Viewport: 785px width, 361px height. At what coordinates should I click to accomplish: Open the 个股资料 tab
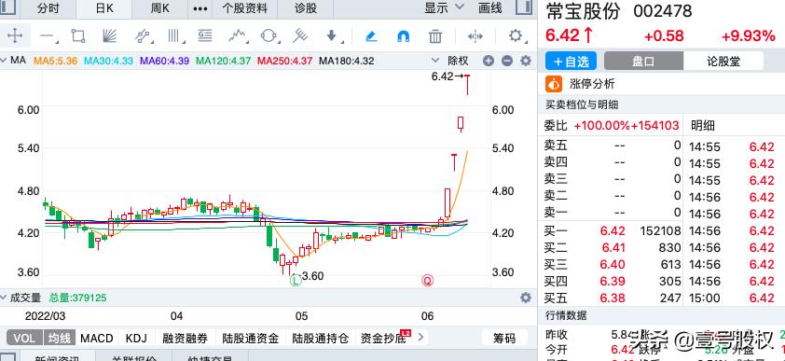tap(245, 8)
